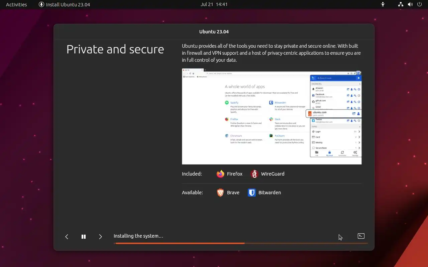Image resolution: width=428 pixels, height=267 pixels.
Task: Click the Firefox label text
Action: pos(235,174)
